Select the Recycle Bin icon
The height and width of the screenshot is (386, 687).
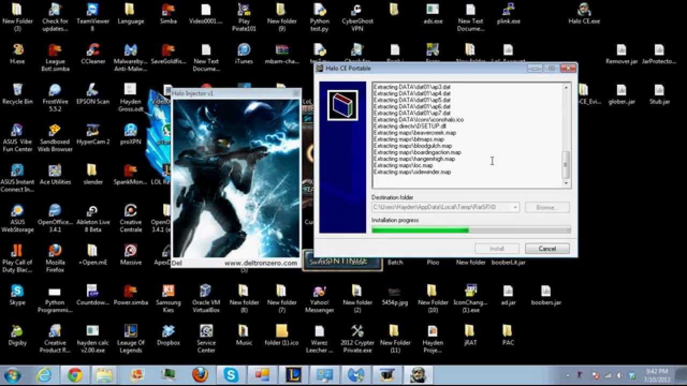[17, 94]
